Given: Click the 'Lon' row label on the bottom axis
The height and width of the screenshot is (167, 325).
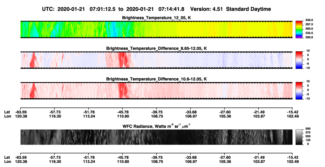Looking at the screenshot, I should coord(7,161).
